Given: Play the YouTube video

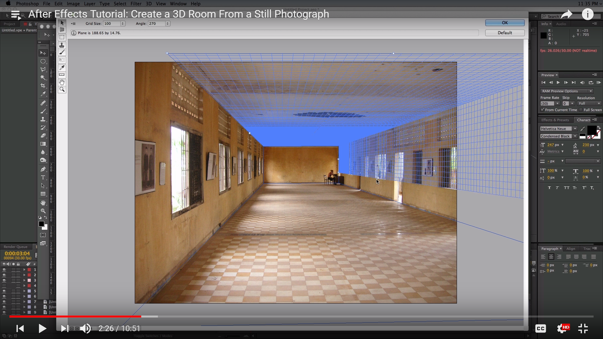Looking at the screenshot, I should pyautogui.click(x=42, y=328).
